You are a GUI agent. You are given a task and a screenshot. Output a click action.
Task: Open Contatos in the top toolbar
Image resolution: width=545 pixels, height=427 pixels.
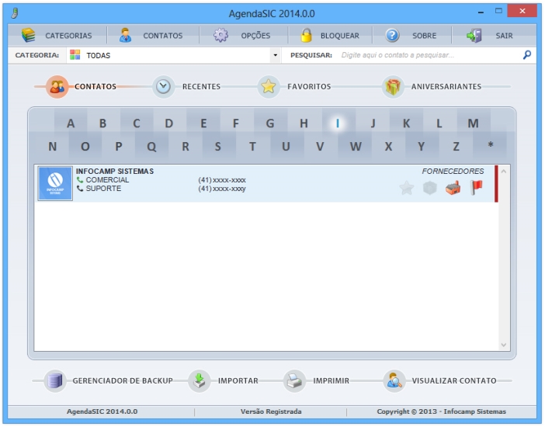click(x=151, y=35)
